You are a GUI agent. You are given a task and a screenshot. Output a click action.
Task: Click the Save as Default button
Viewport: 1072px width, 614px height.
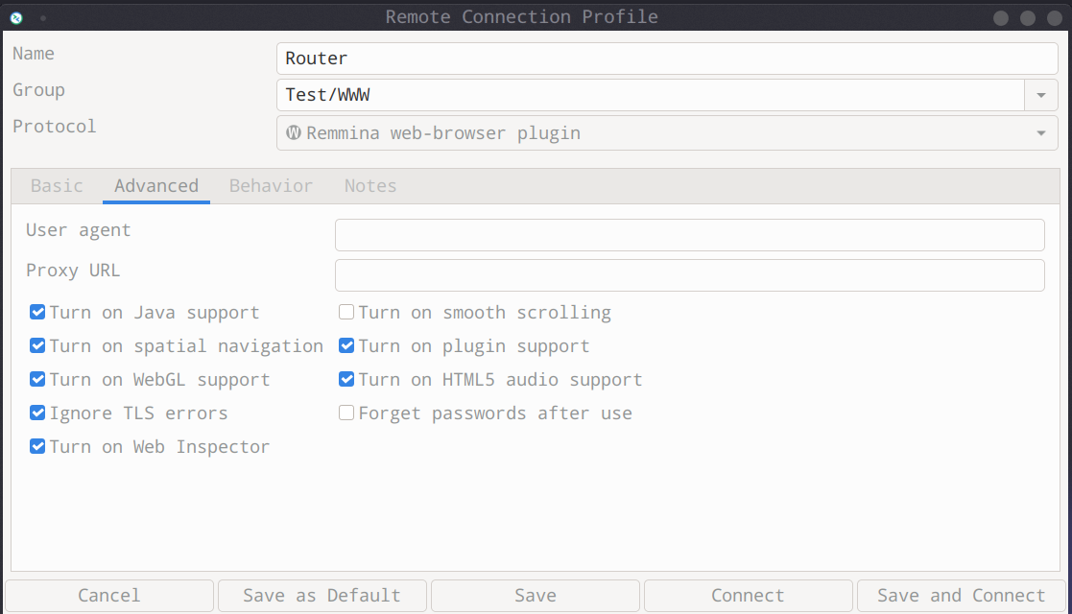[322, 596]
